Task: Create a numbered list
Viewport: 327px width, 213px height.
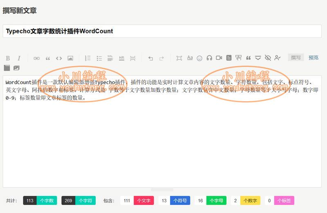Action: [x=87, y=58]
